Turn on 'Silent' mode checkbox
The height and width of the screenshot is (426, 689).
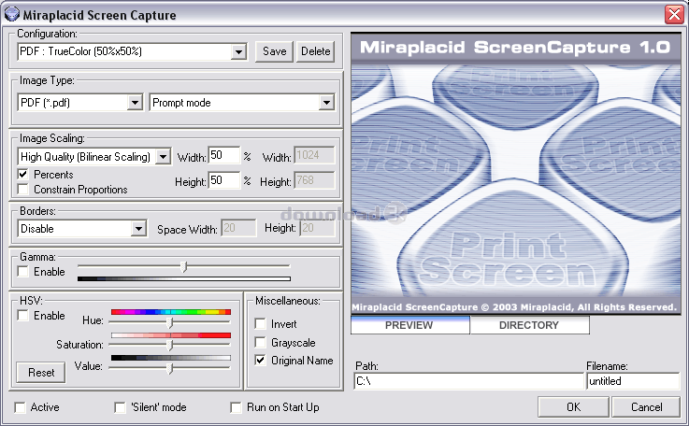point(120,407)
